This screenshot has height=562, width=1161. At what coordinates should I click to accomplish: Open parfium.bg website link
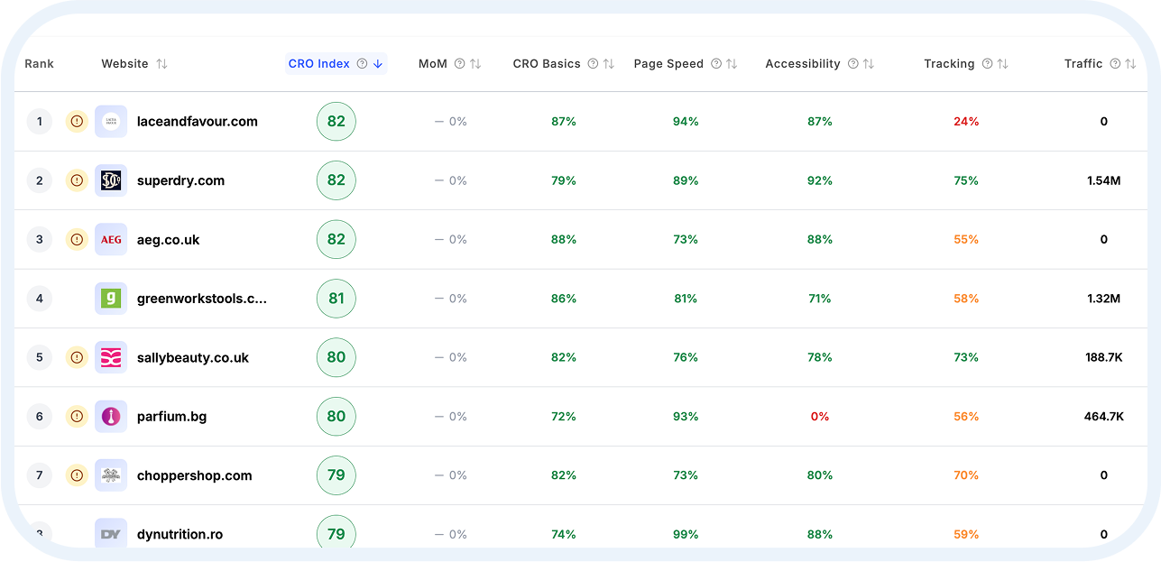pos(171,416)
